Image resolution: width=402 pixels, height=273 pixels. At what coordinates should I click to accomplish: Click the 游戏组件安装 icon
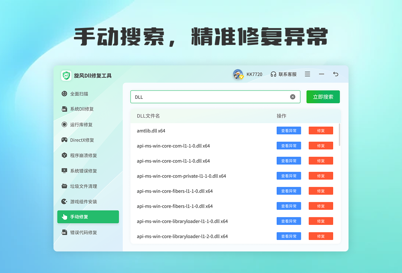tap(64, 202)
